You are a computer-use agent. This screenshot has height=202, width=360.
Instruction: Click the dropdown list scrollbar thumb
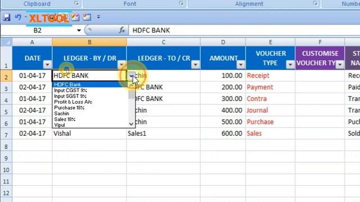131,94
